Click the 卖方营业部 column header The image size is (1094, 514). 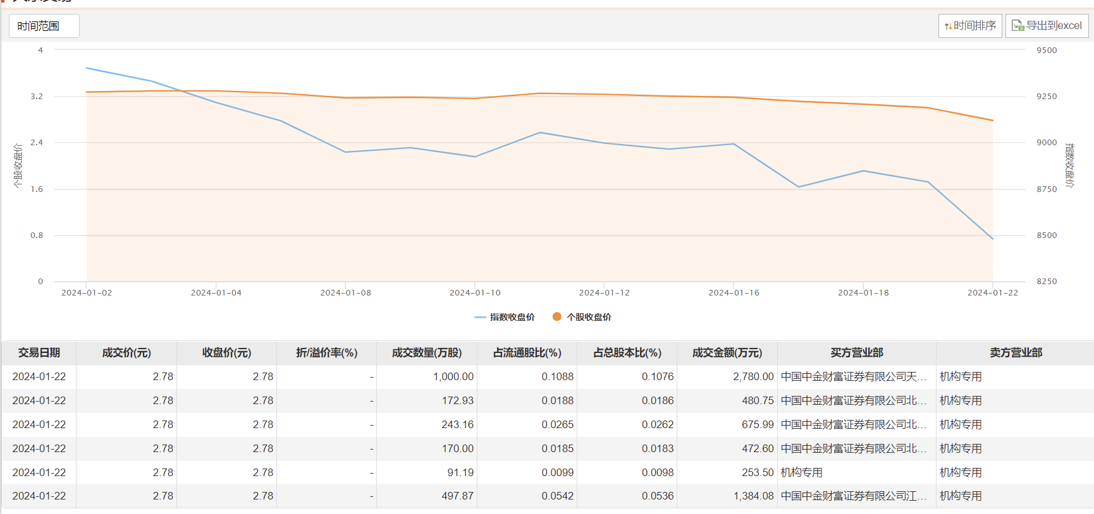[1015, 353]
